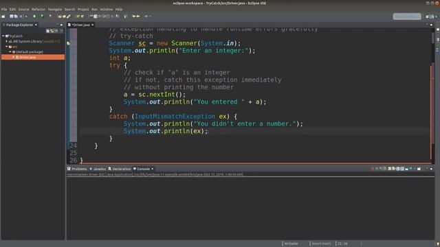Select the TryCatch project
Viewport: 440px width, 247px height.
coord(16,36)
